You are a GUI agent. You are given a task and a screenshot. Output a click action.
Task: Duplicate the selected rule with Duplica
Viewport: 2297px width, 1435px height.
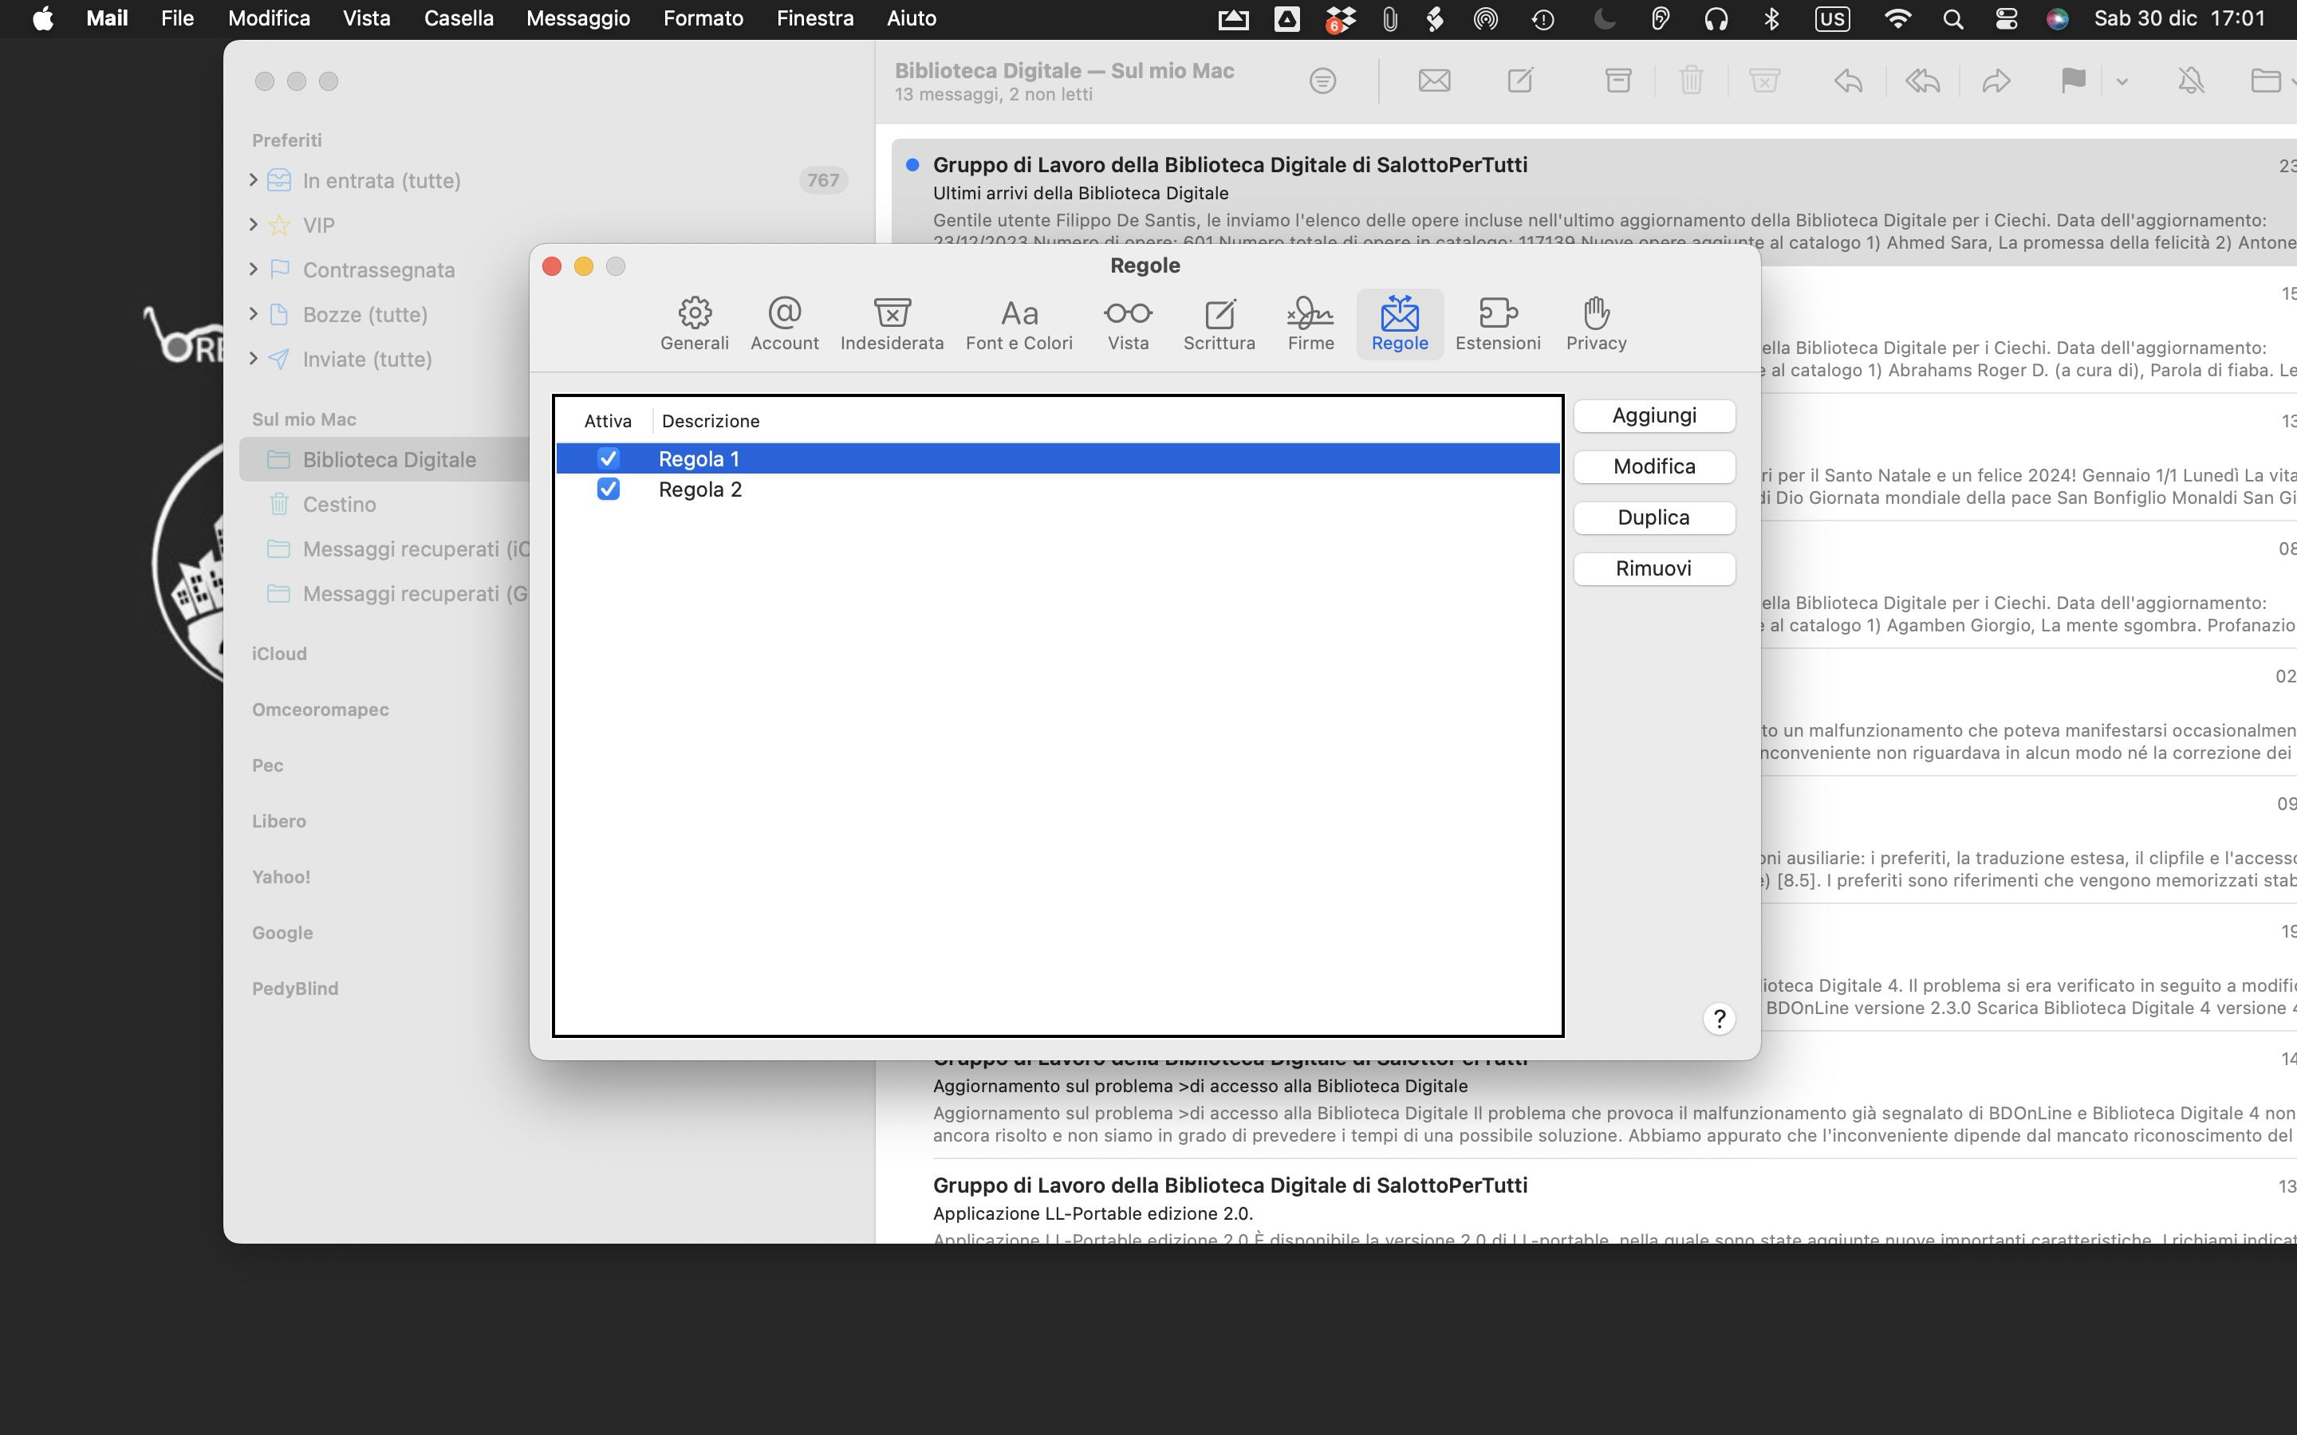(1653, 517)
